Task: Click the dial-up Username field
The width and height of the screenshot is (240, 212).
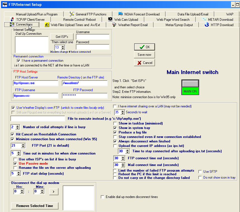Action: [x=93, y=37]
